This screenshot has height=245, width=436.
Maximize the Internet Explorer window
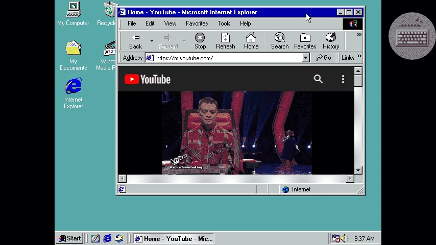tap(349, 12)
